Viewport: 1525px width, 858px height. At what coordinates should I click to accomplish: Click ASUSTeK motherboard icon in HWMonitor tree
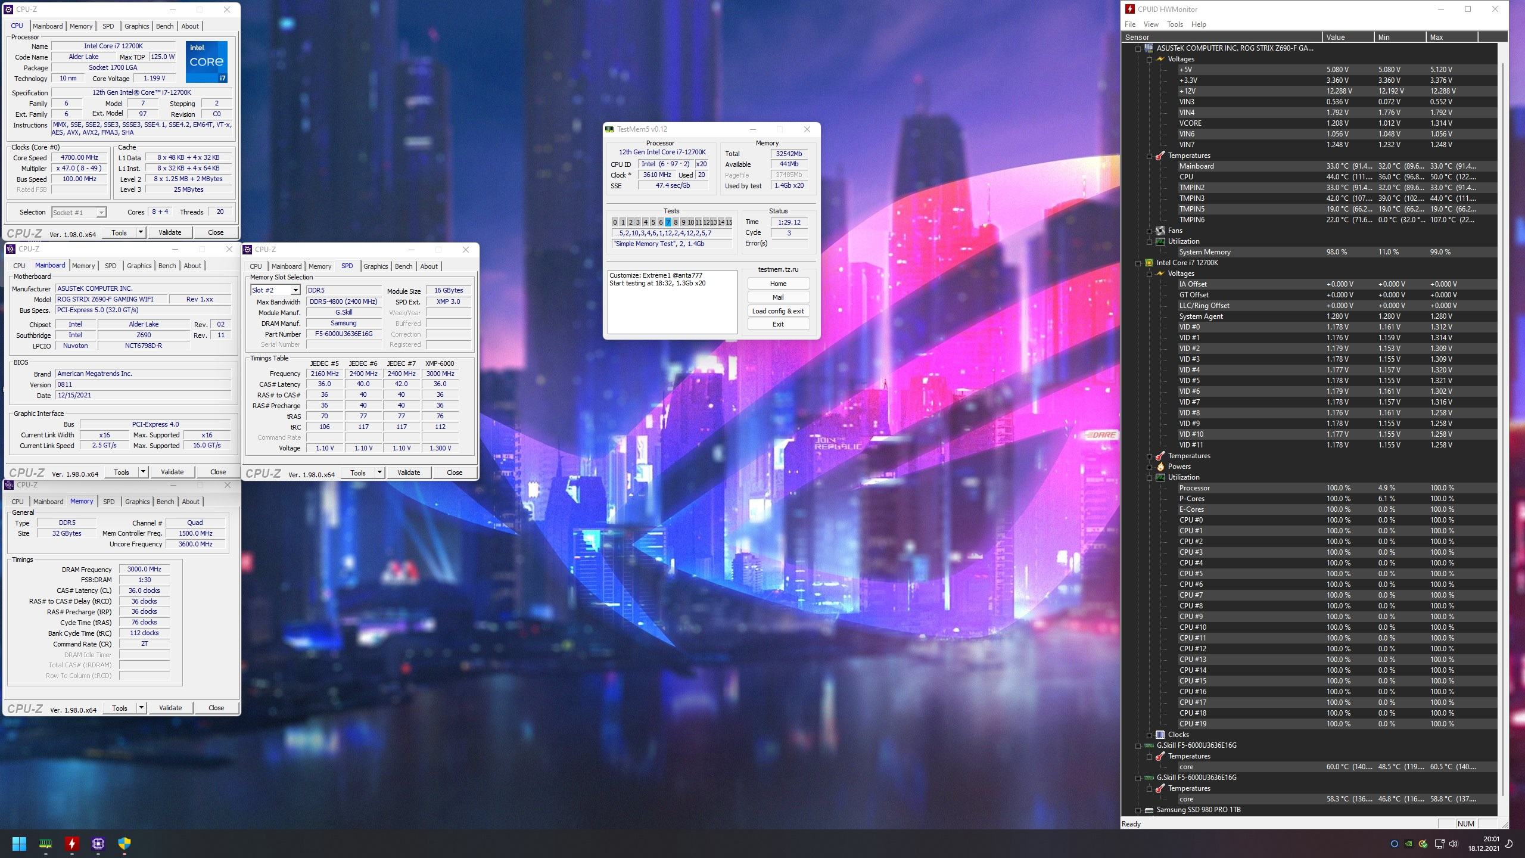pos(1149,48)
